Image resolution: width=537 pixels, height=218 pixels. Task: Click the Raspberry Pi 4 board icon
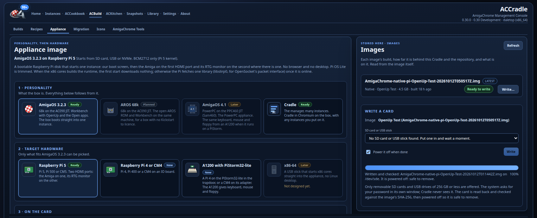(x=111, y=170)
